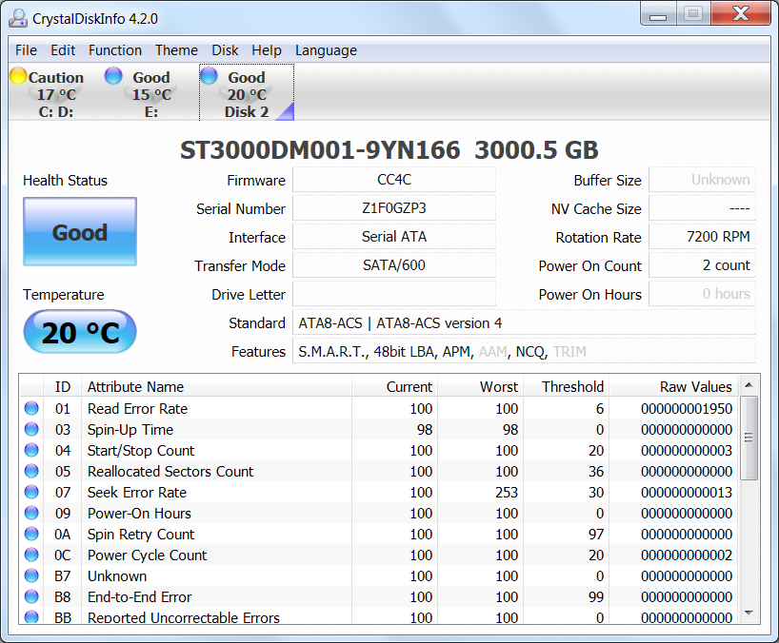Open the File menu
Viewport: 779px width, 643px height.
[x=26, y=50]
